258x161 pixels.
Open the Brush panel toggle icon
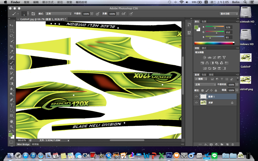pos(33,14)
